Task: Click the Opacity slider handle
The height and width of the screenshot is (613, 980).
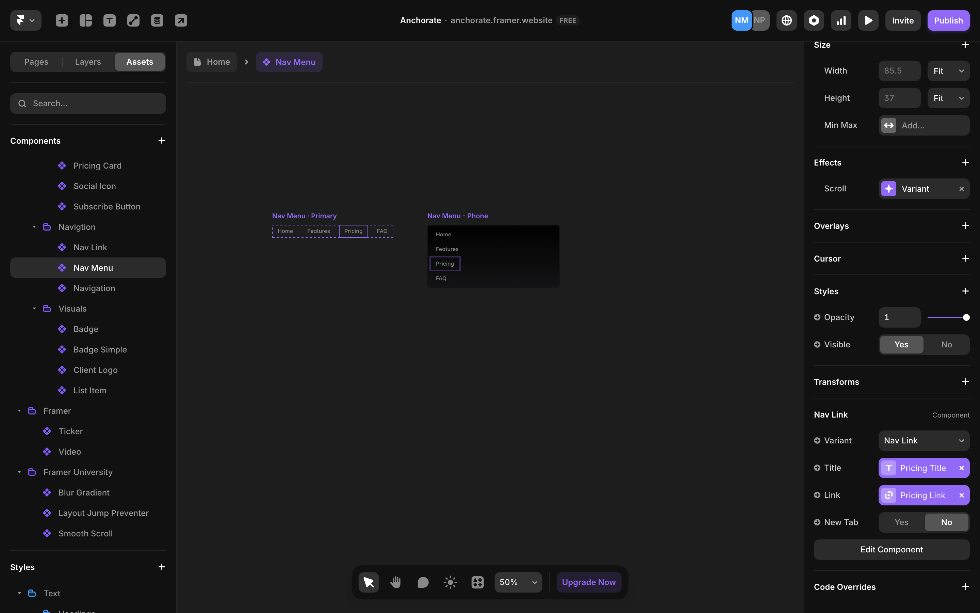Action: pos(966,317)
